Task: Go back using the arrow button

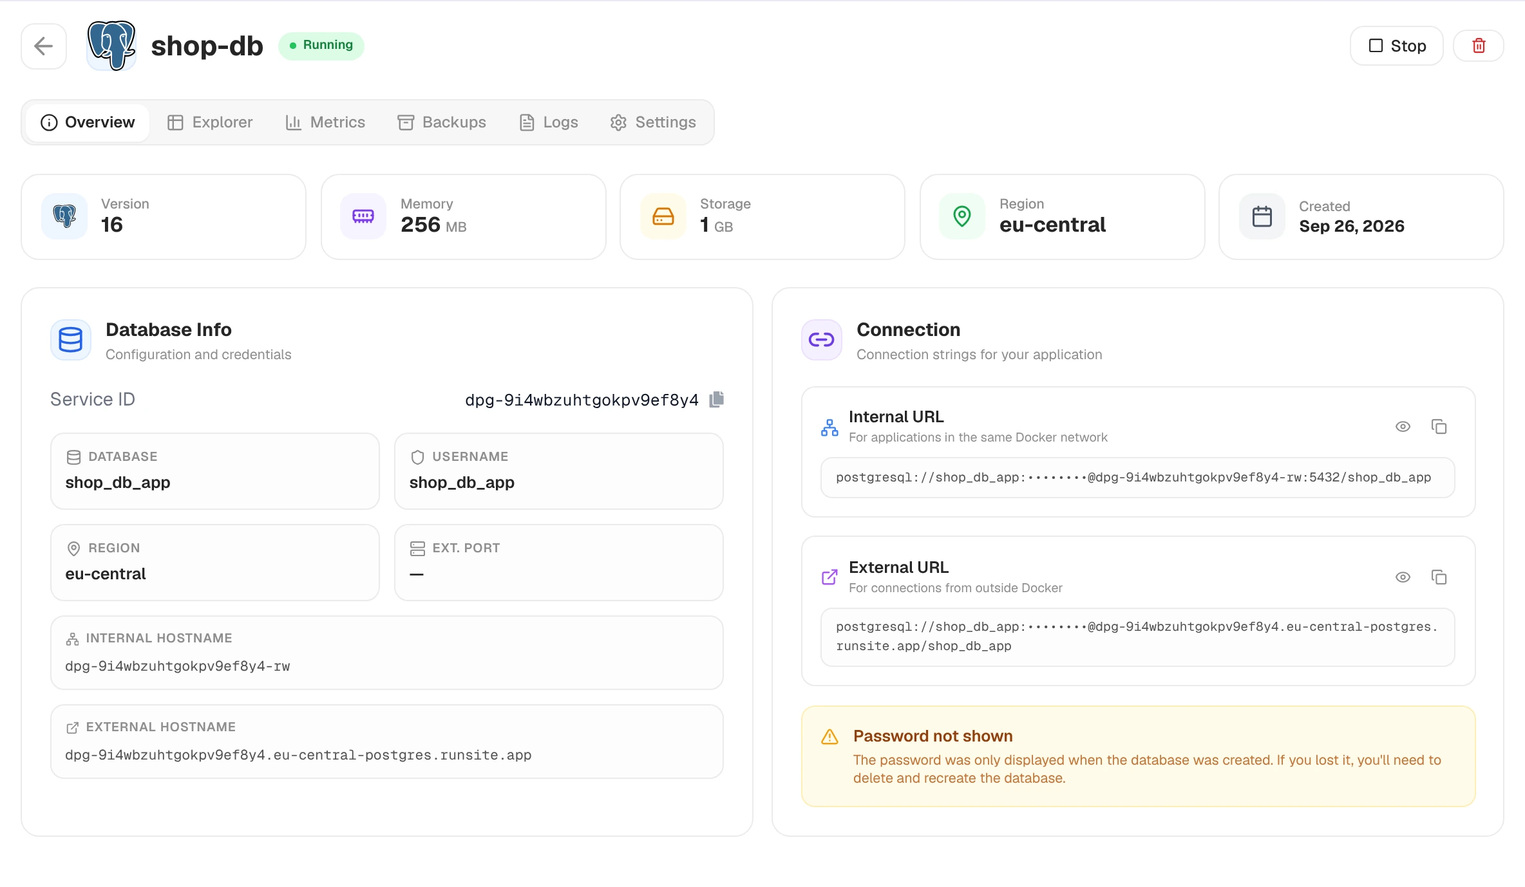Action: (x=44, y=46)
